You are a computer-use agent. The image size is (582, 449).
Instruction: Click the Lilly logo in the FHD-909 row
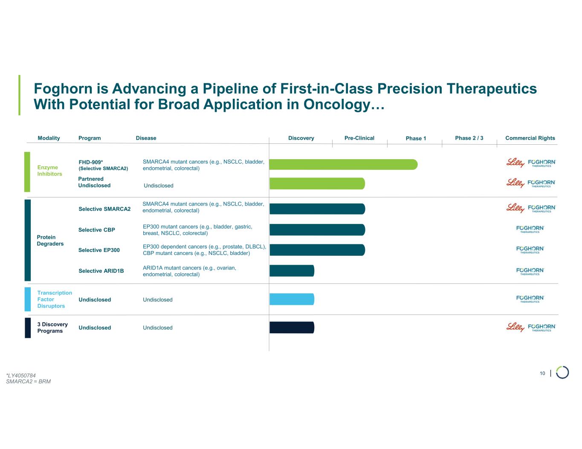[x=515, y=163]
